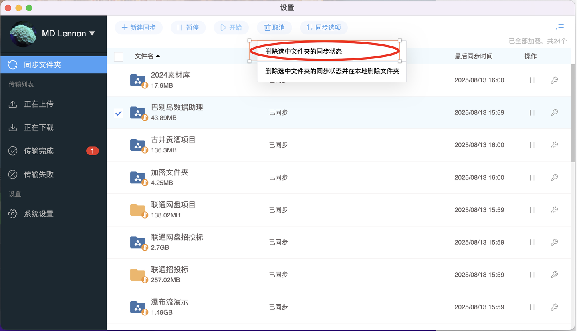The width and height of the screenshot is (577, 331).
Task: Pause sync for 瀑布流演示 row
Action: tap(532, 307)
